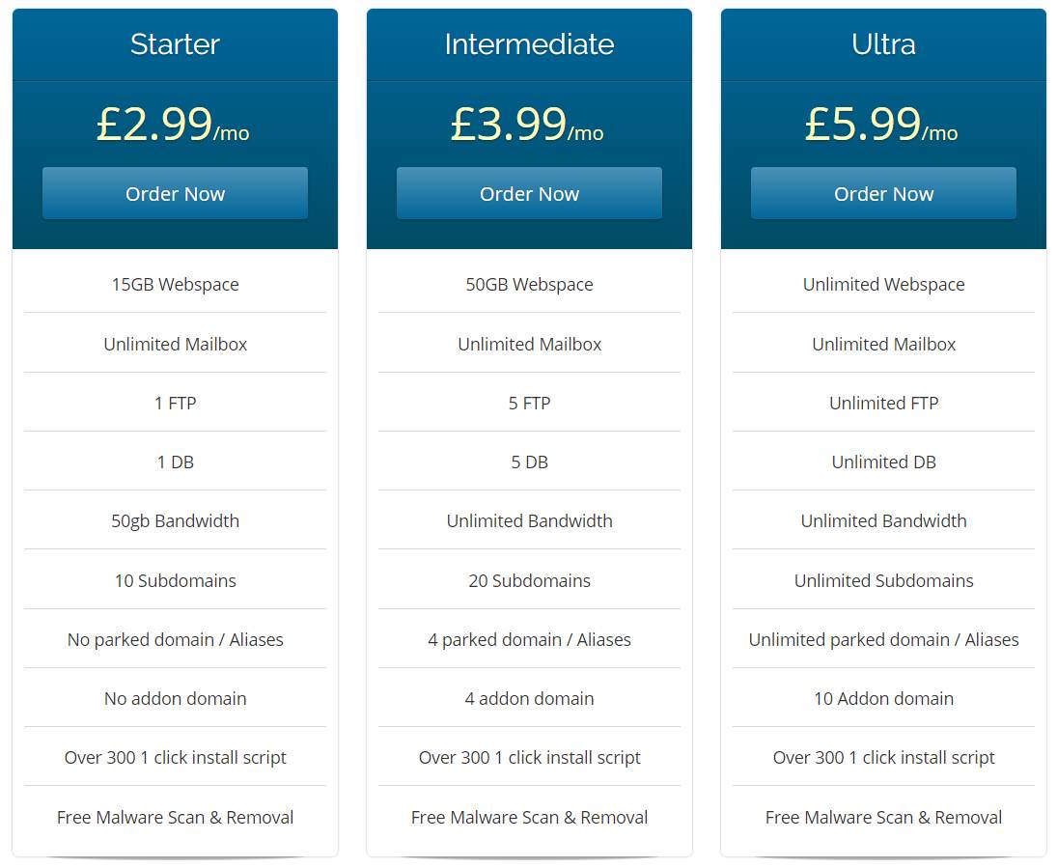This screenshot has width=1057, height=868.
Task: Click 50gb Bandwidth in Starter column
Action: 176,520
